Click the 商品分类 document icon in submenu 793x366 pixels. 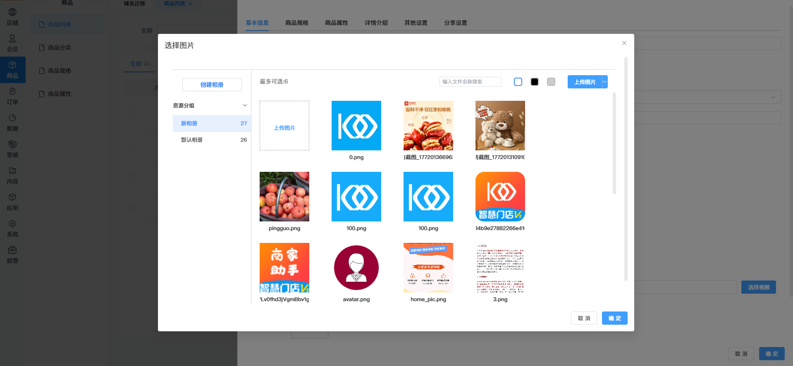tap(42, 48)
